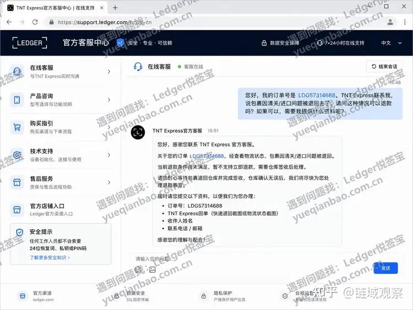Click the TNT Express agent avatar
This screenshot has width=413, height=310.
pyautogui.click(x=138, y=132)
